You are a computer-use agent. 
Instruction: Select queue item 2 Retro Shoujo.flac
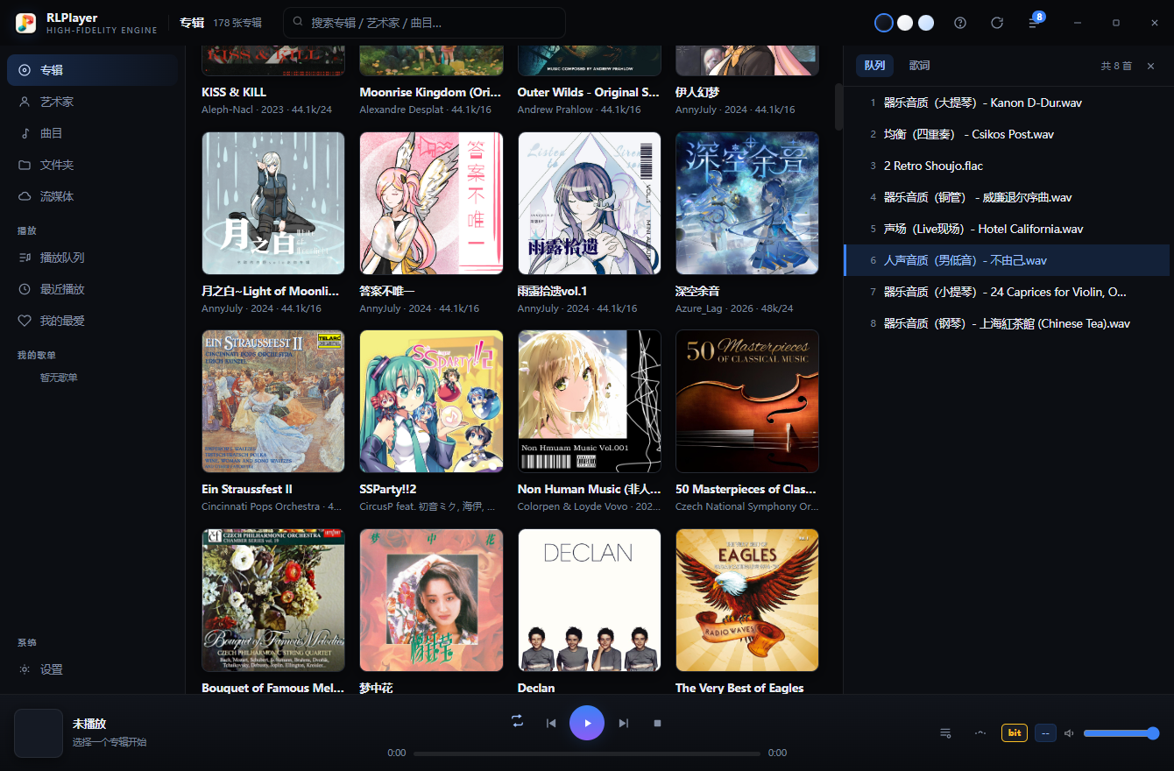click(1007, 166)
